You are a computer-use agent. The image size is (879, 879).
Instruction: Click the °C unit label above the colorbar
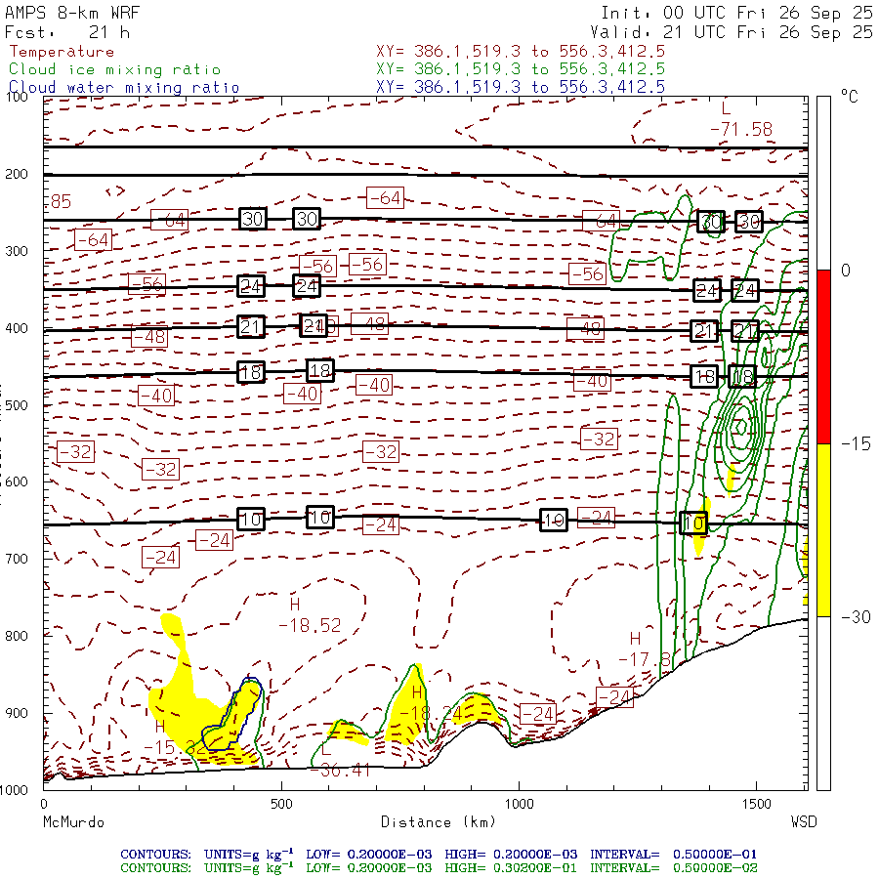click(x=850, y=97)
